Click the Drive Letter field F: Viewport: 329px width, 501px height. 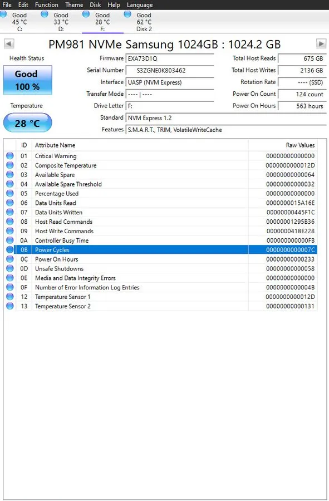point(170,106)
